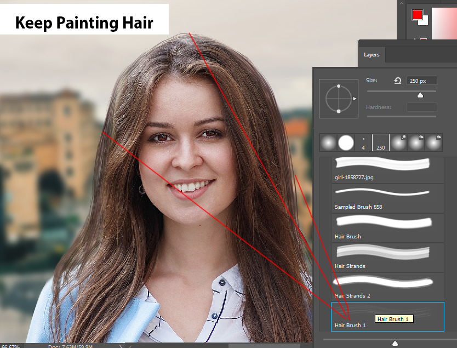Click the brush angle direction control
This screenshot has width=457, height=348.
338,99
